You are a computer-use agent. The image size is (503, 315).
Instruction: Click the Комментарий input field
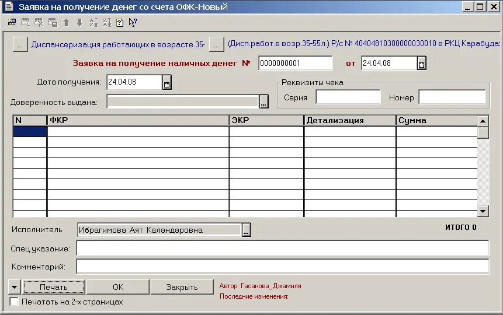pos(283,267)
